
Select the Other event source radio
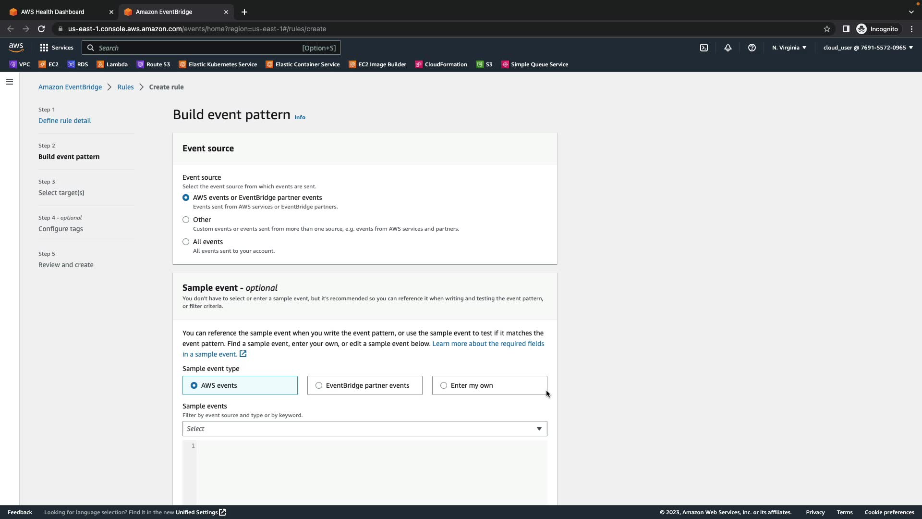pyautogui.click(x=186, y=220)
